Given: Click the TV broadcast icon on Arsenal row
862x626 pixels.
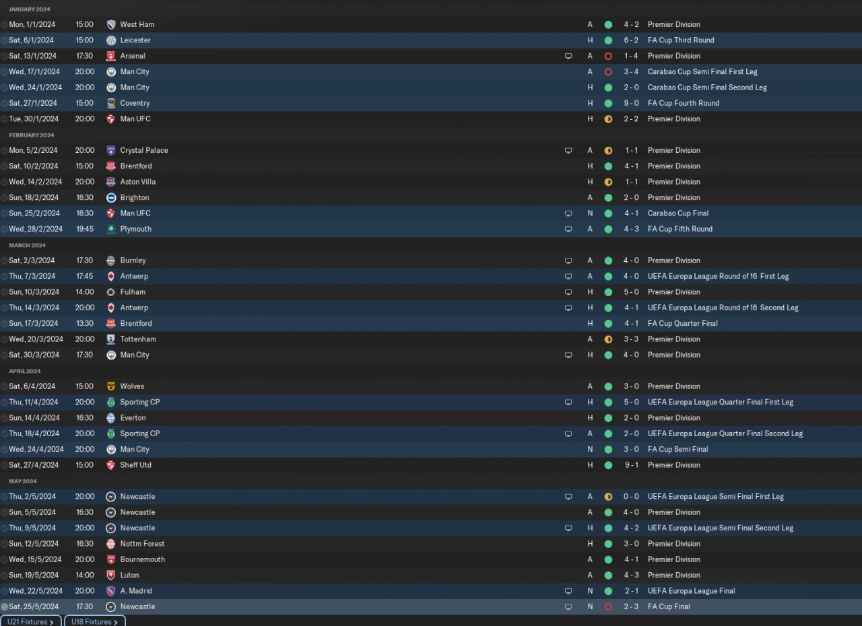Looking at the screenshot, I should click(x=568, y=56).
